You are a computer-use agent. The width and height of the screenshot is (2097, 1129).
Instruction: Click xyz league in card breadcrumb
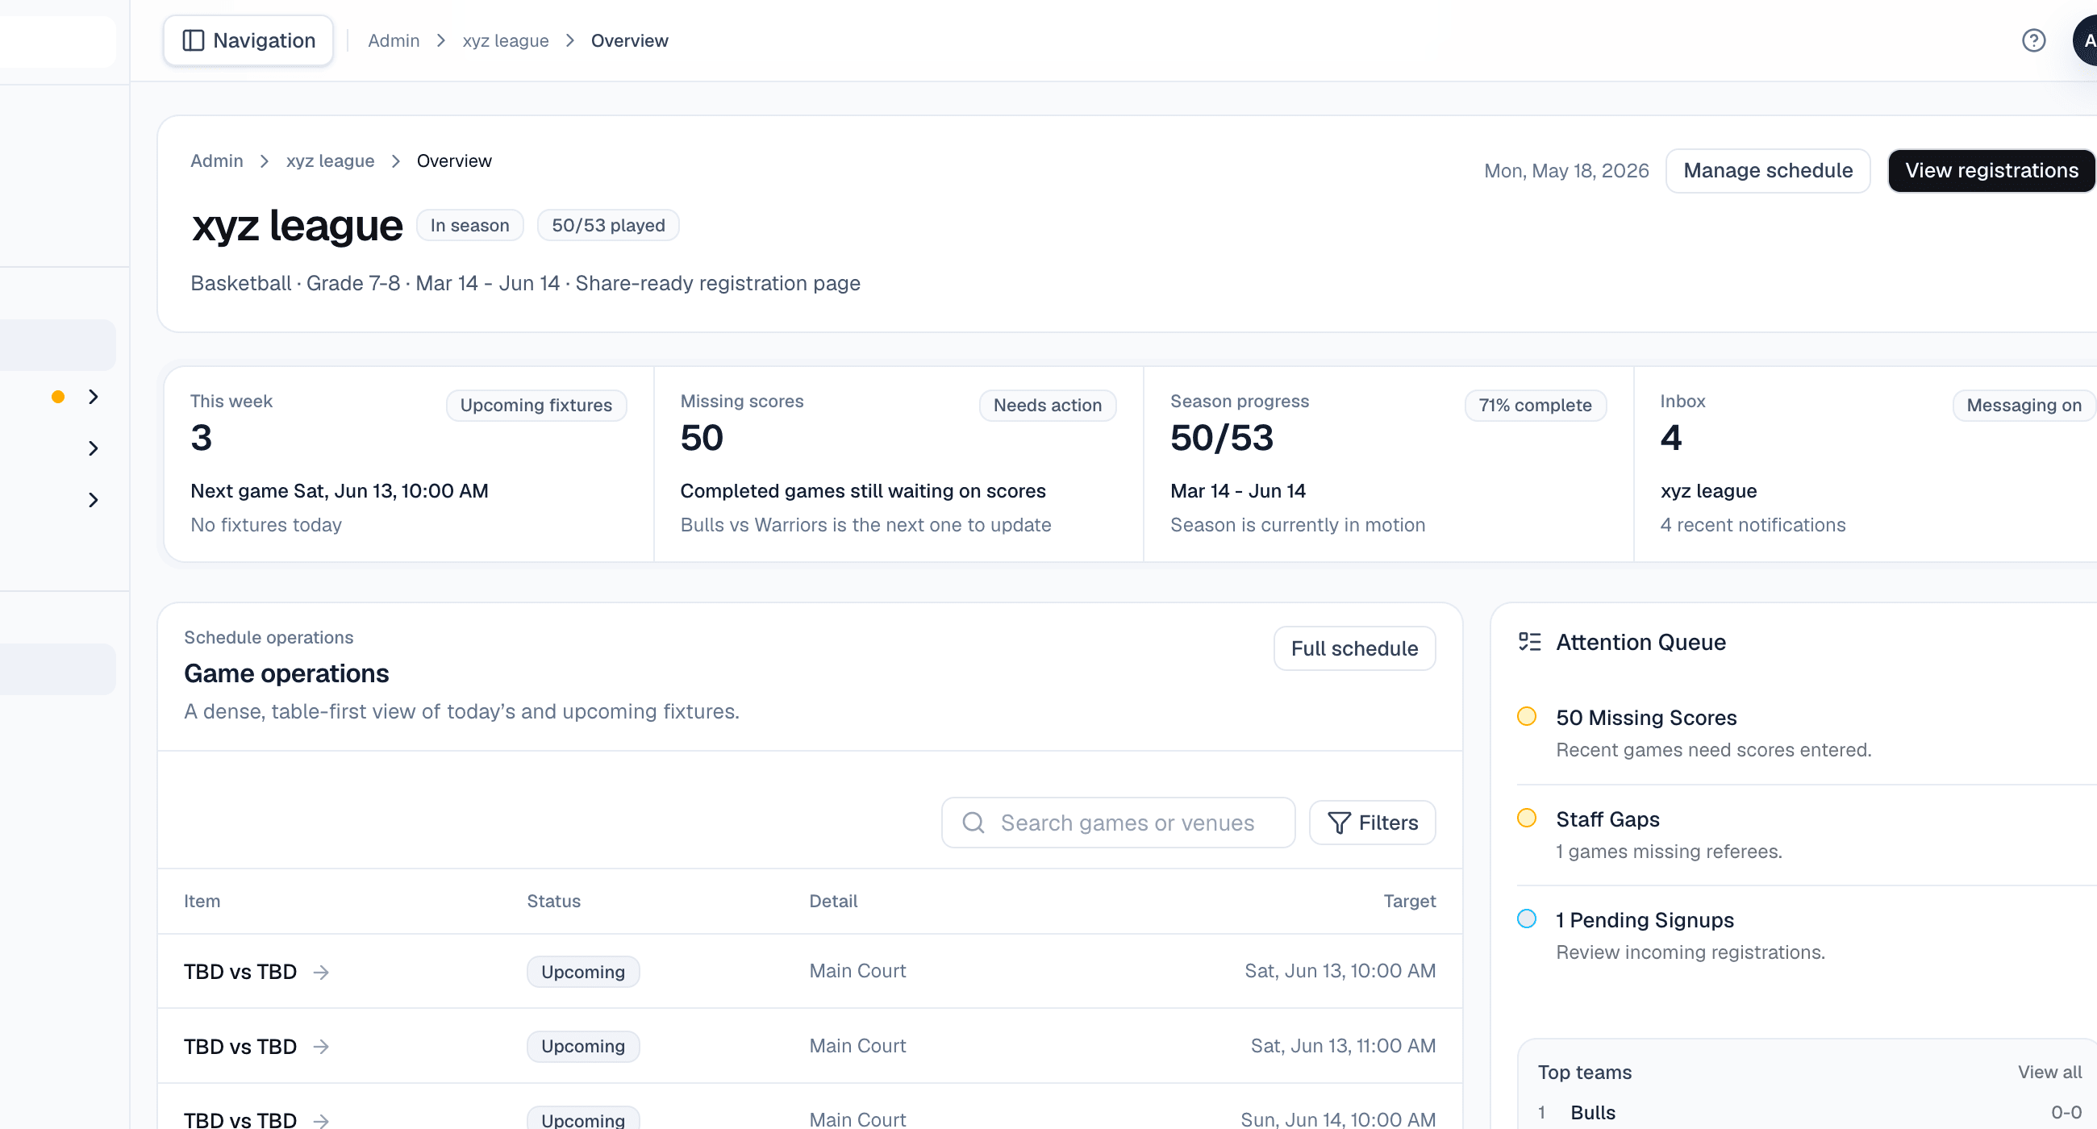point(330,161)
